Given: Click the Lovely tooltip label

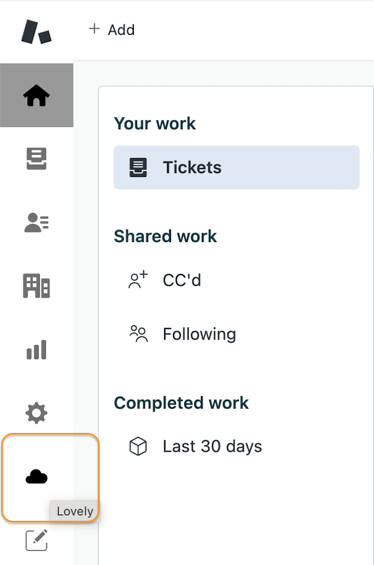Looking at the screenshot, I should coord(75,511).
